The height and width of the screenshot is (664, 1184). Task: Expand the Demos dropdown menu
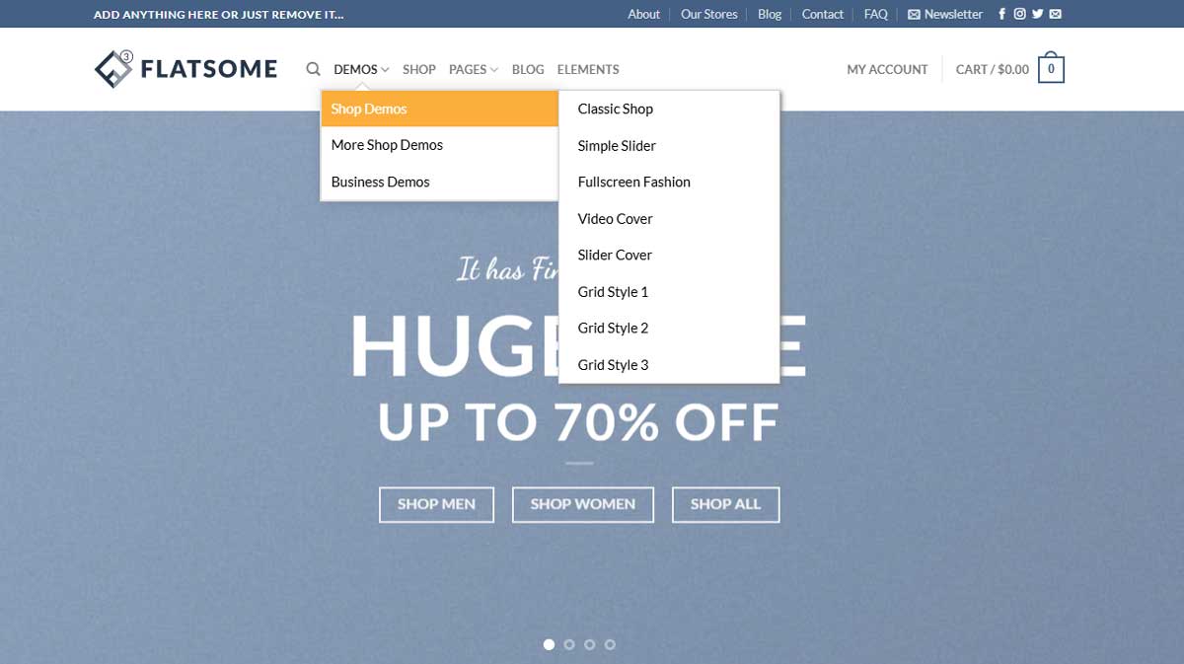361,69
